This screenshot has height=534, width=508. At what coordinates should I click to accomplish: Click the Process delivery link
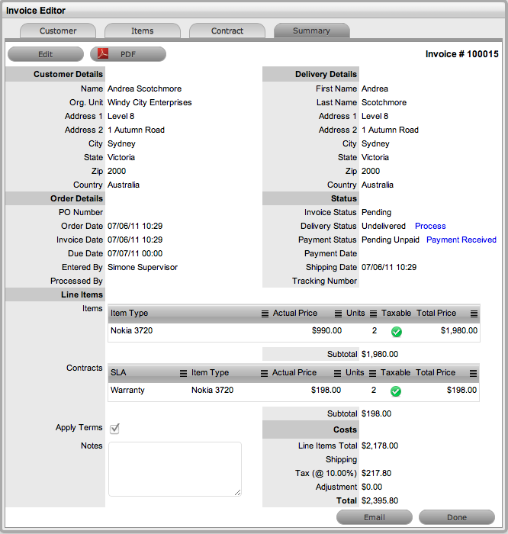click(x=430, y=226)
